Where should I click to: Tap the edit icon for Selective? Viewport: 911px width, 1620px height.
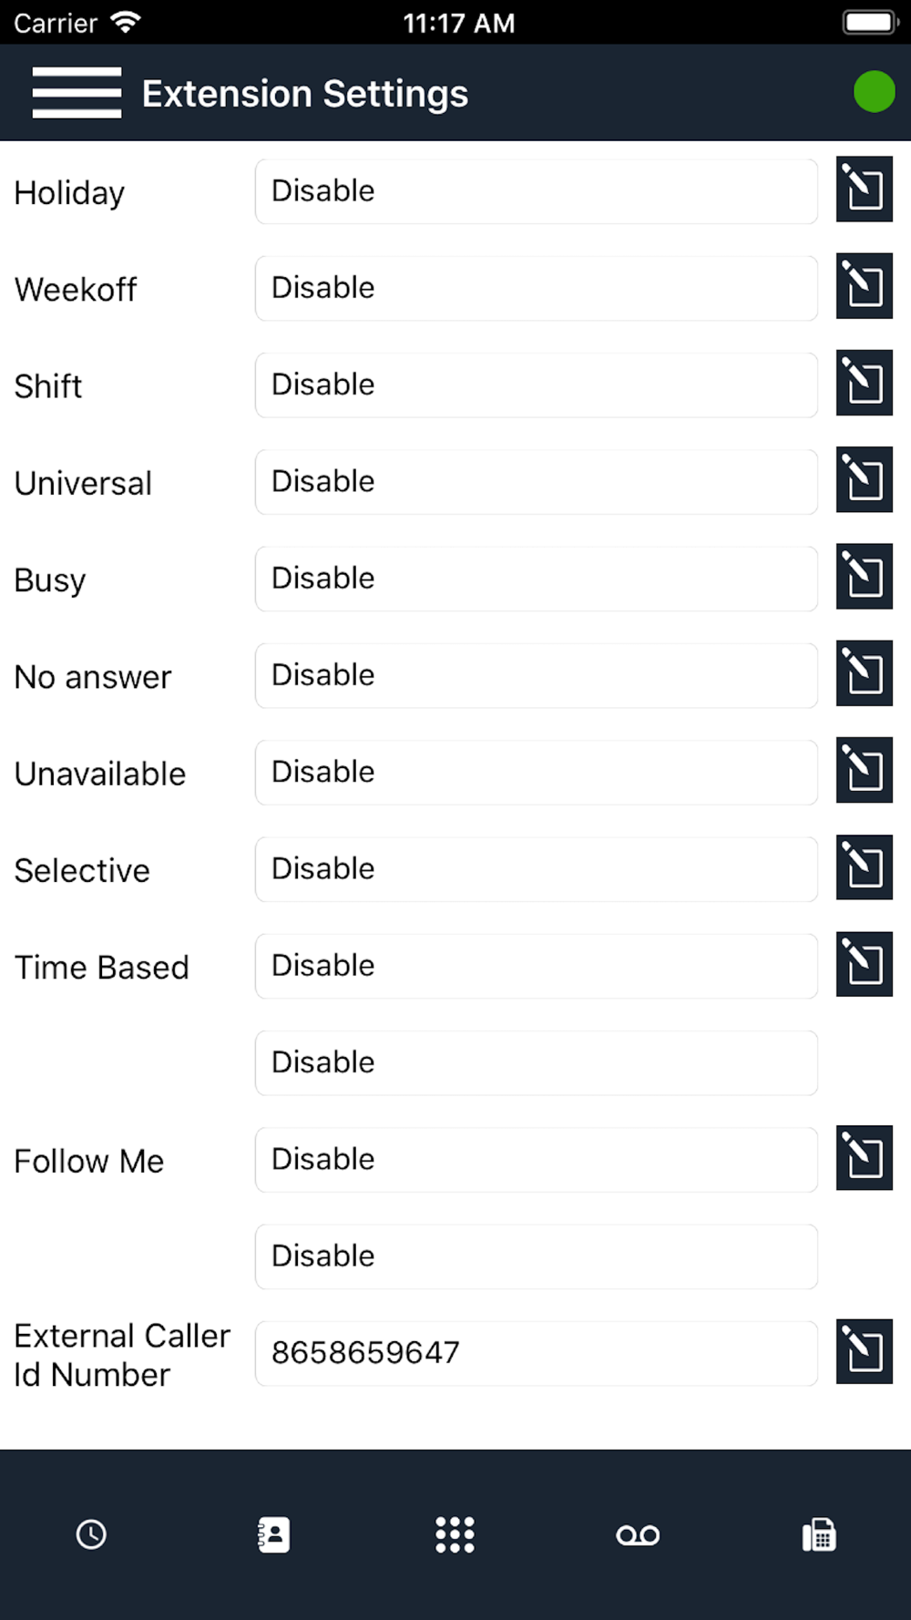point(864,866)
